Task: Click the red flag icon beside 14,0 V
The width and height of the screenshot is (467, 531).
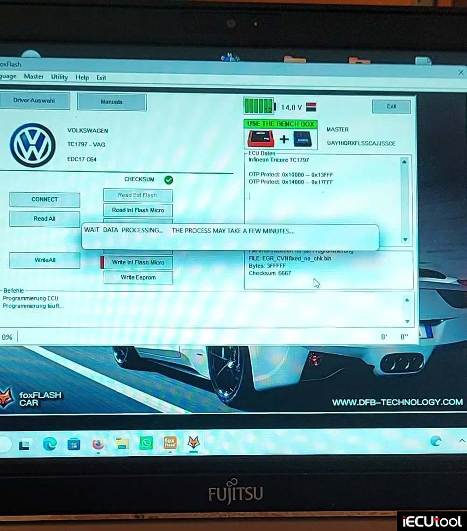Action: point(311,107)
